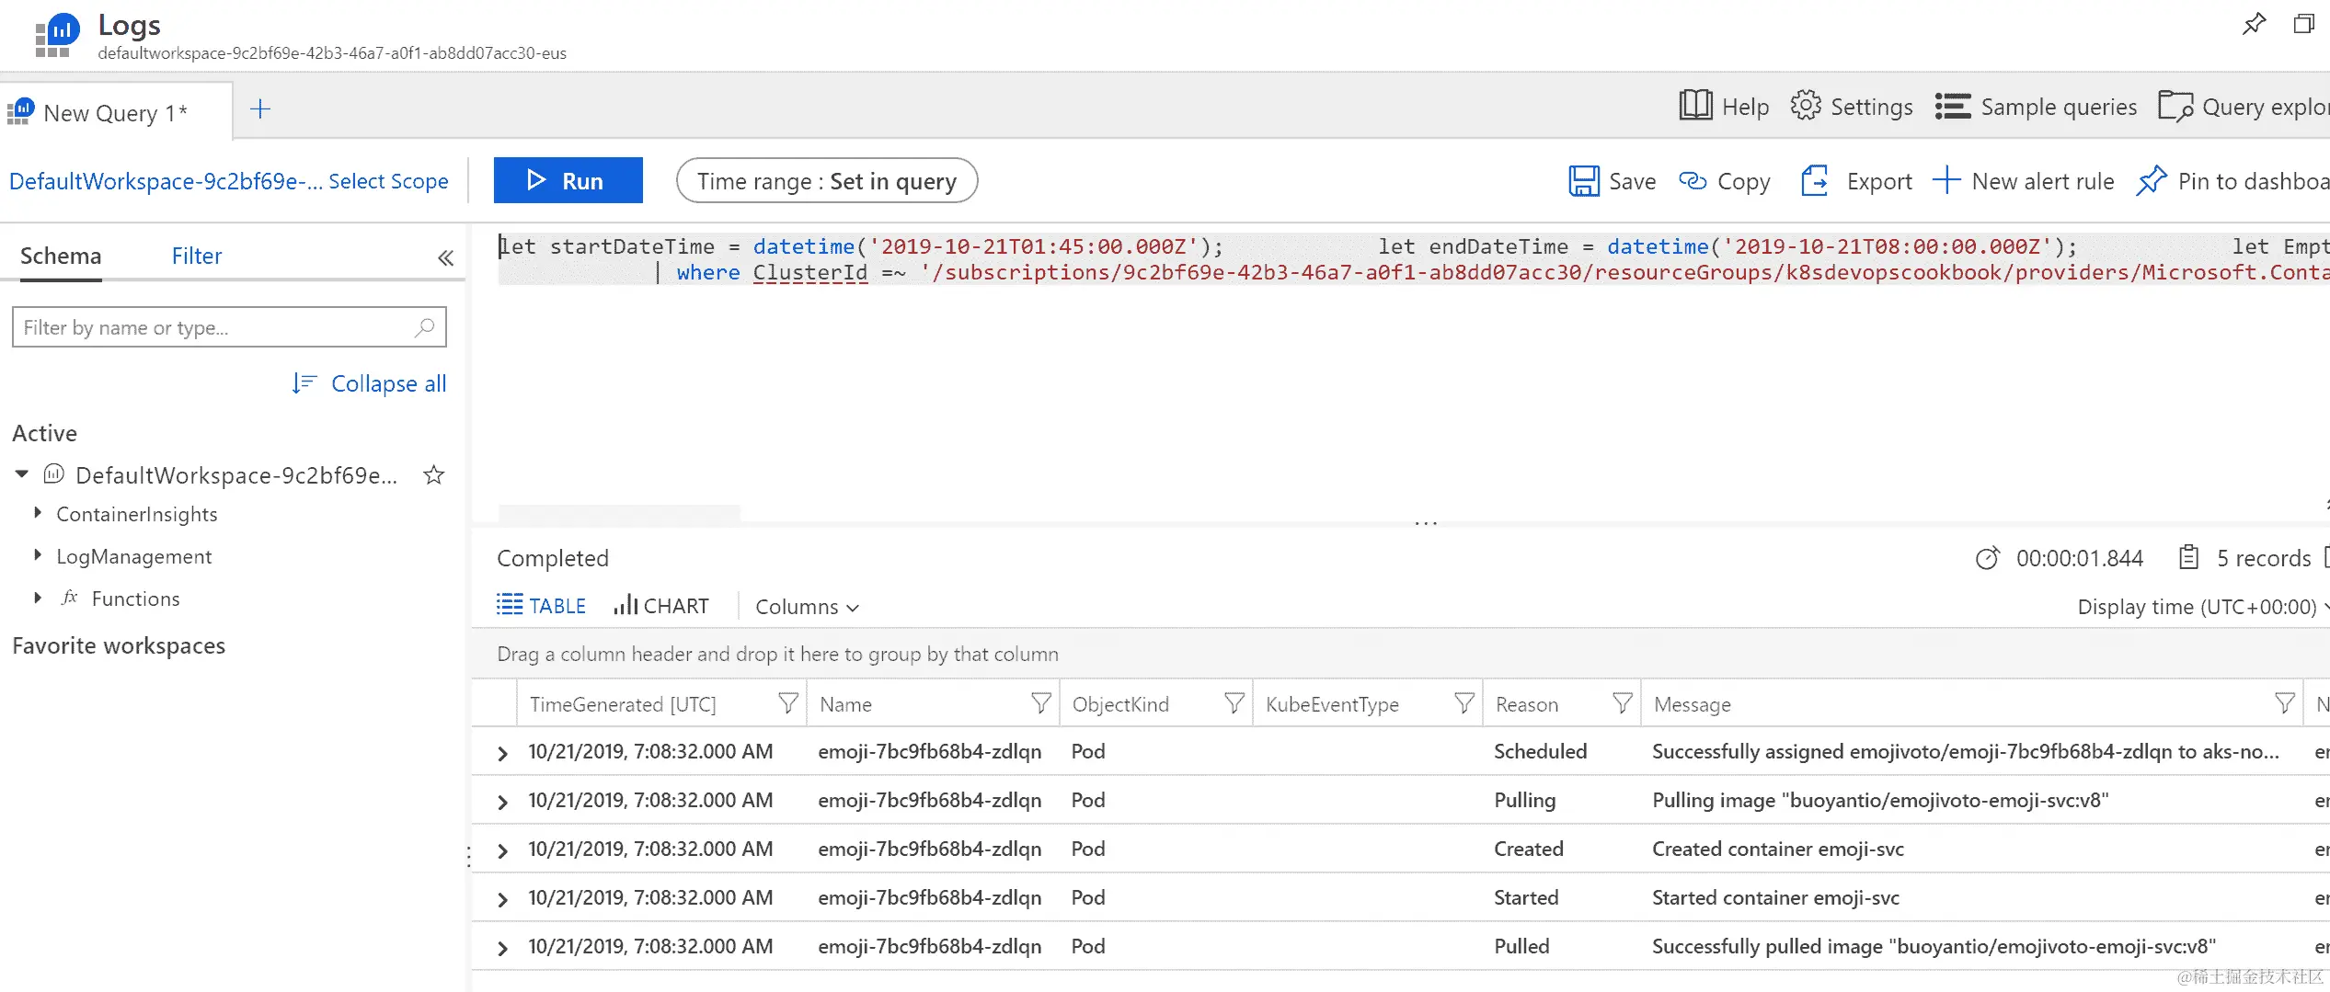This screenshot has height=992, width=2330.
Task: Open the Columns dropdown
Action: pos(807,607)
